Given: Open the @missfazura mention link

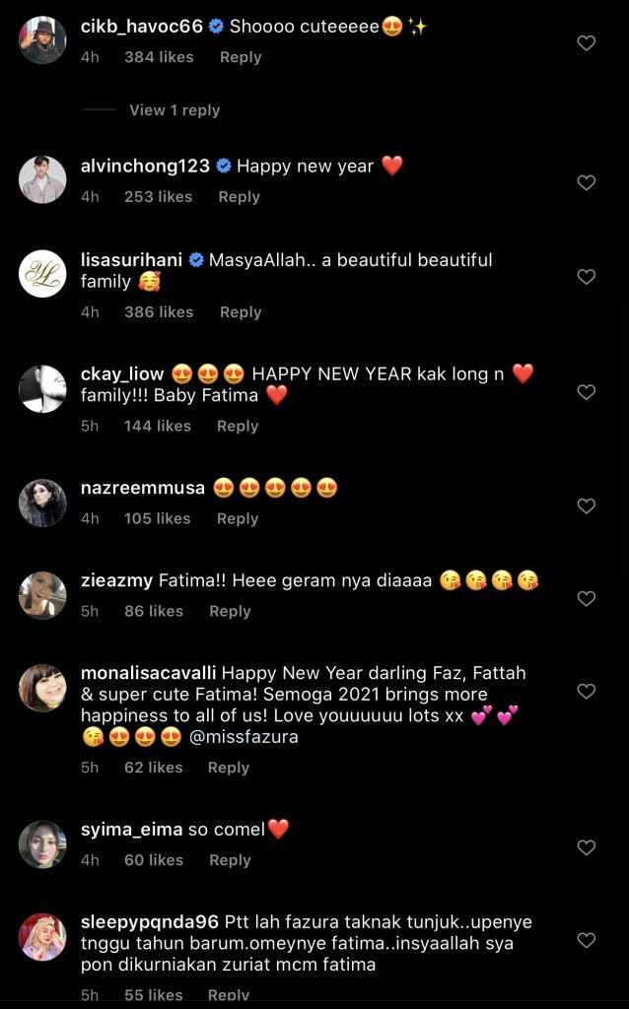Looking at the screenshot, I should 244,737.
